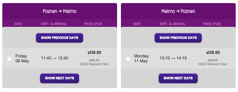This screenshot has width=238, height=92.
Task: Click the DATE column header in outbound panel
Action: pos(18,24)
